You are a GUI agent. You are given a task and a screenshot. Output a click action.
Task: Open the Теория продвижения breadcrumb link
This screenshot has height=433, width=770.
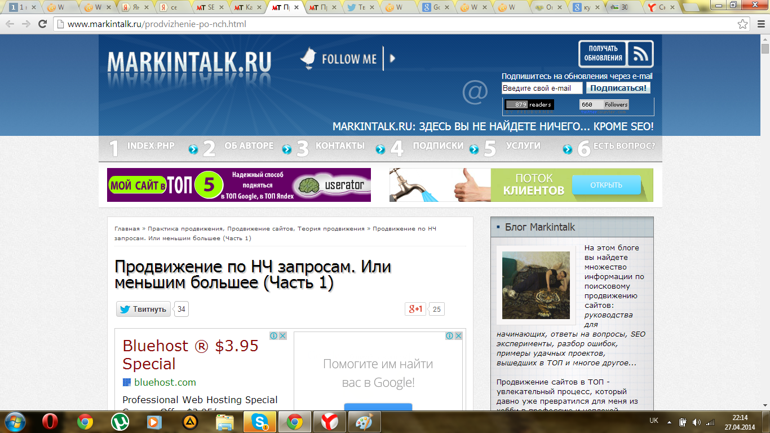point(331,229)
